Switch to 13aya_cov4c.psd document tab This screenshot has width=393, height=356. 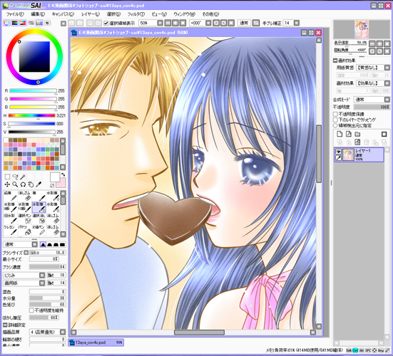click(96, 342)
